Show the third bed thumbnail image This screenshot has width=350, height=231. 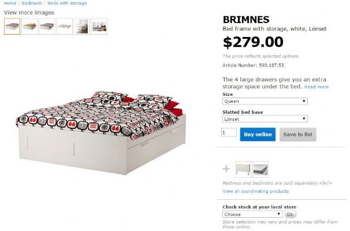point(47,26)
